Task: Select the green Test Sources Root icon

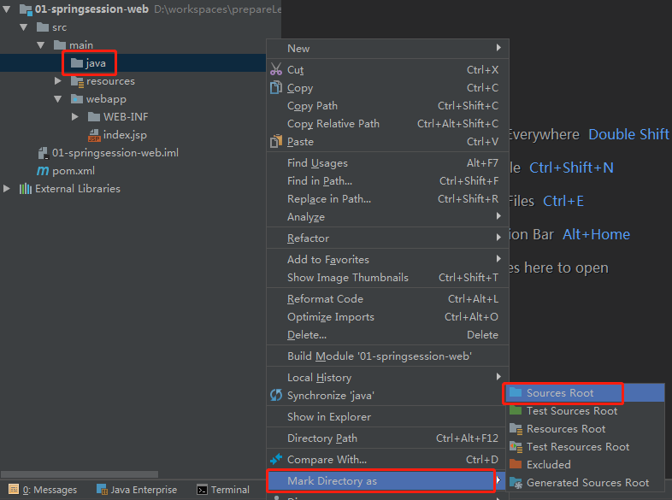Action: pos(515,411)
